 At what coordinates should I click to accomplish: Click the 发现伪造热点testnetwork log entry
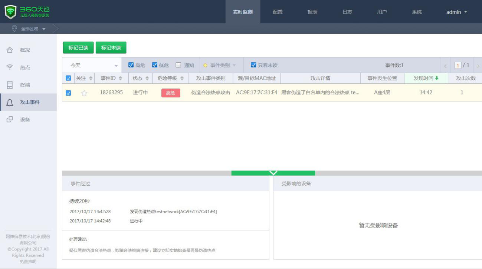[173, 212]
